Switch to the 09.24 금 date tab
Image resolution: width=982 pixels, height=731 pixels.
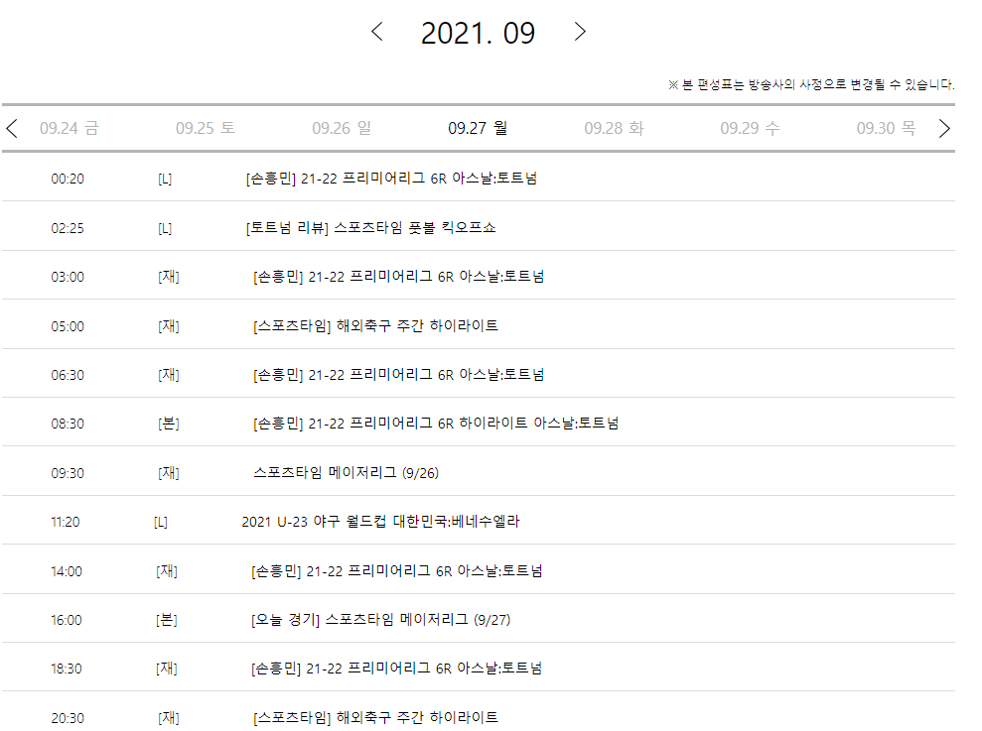[x=69, y=128]
